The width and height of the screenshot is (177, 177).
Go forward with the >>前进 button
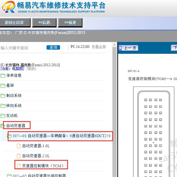click(x=70, y=22)
